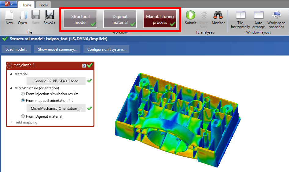This screenshot has height=172, width=289.
Task: Click the Save floppy disk icon
Action: (x=36, y=15)
